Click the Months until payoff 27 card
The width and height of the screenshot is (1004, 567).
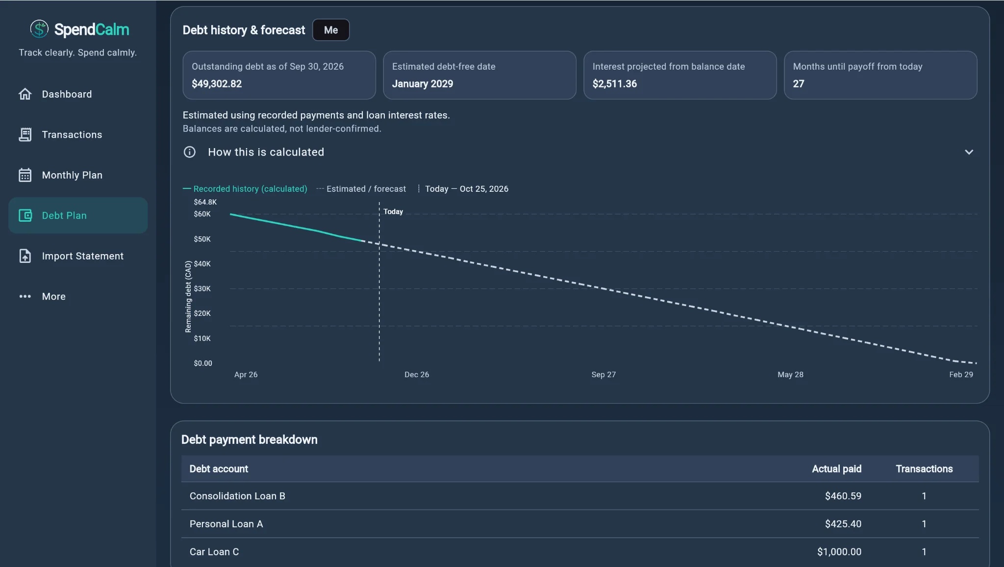point(880,75)
